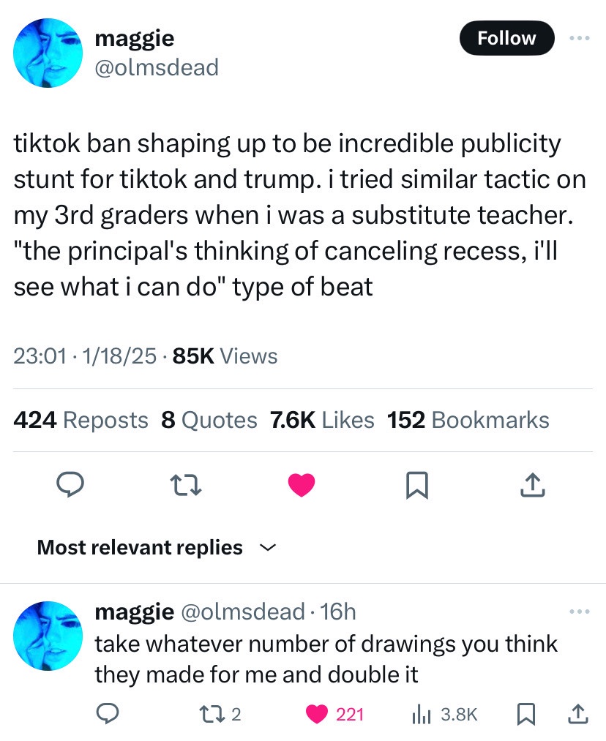Open maggie's profile picture at top

point(48,53)
